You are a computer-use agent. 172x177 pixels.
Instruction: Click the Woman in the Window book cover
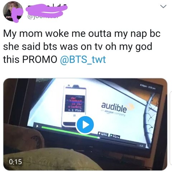coord(75,104)
